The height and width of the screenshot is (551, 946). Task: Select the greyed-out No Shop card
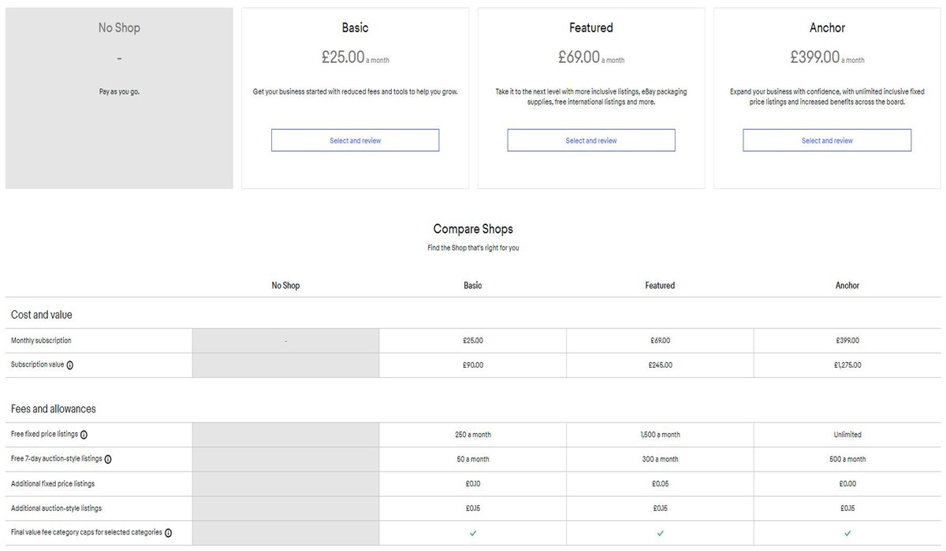click(119, 98)
